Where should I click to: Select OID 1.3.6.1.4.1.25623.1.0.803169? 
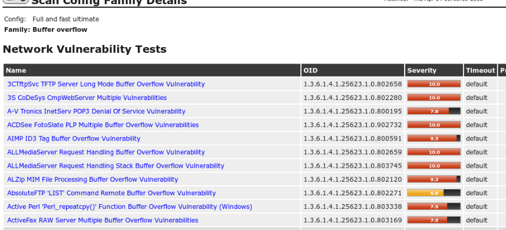[353, 220]
